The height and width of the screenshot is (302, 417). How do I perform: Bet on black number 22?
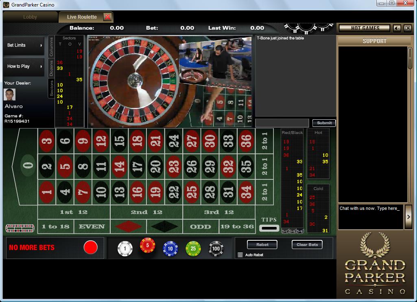(x=174, y=192)
